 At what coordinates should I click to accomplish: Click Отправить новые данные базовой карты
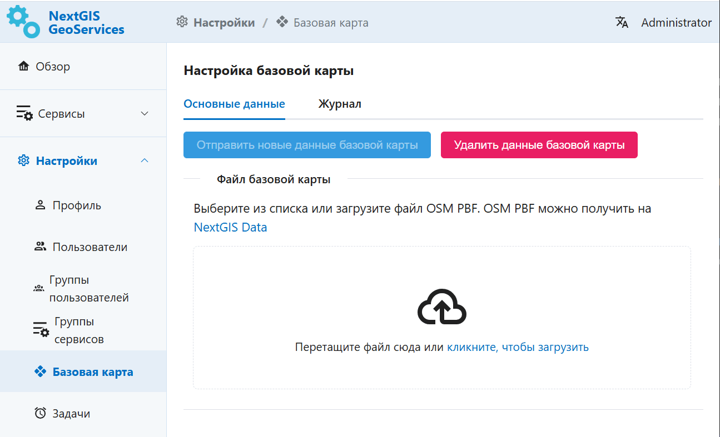(x=307, y=145)
